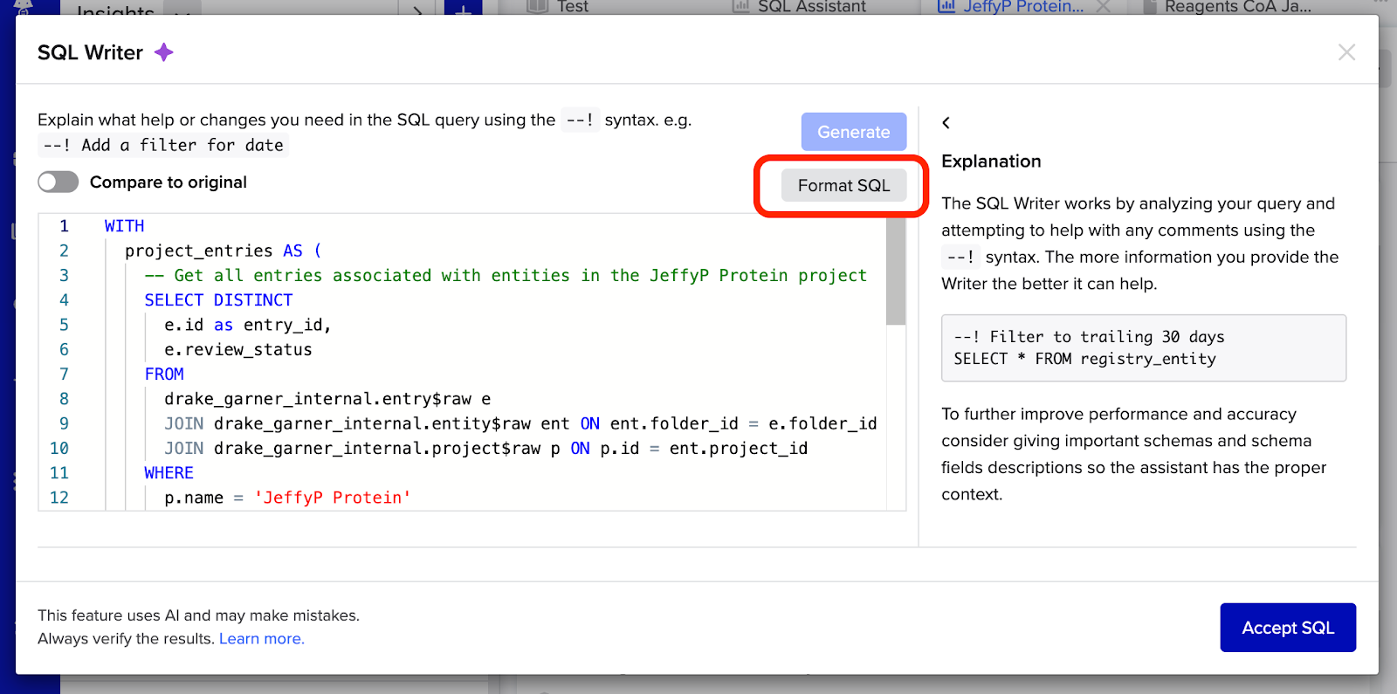
Task: Click the example code block in Explanation
Action: pos(1143,347)
